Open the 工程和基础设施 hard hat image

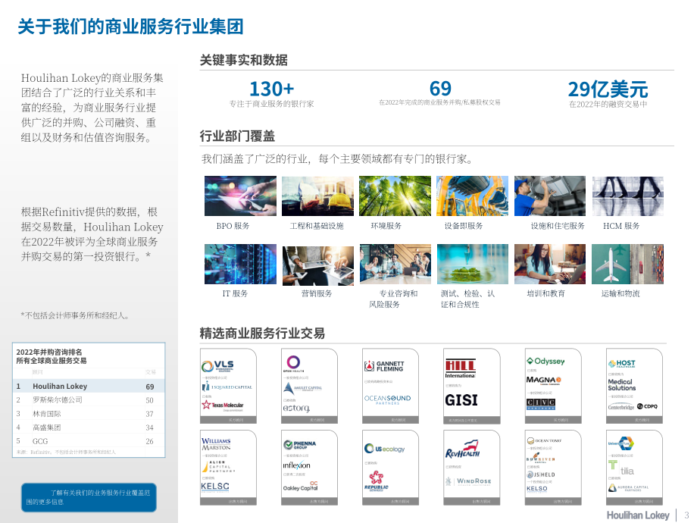[318, 196]
